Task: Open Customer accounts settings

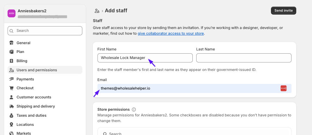Action: 34,97
